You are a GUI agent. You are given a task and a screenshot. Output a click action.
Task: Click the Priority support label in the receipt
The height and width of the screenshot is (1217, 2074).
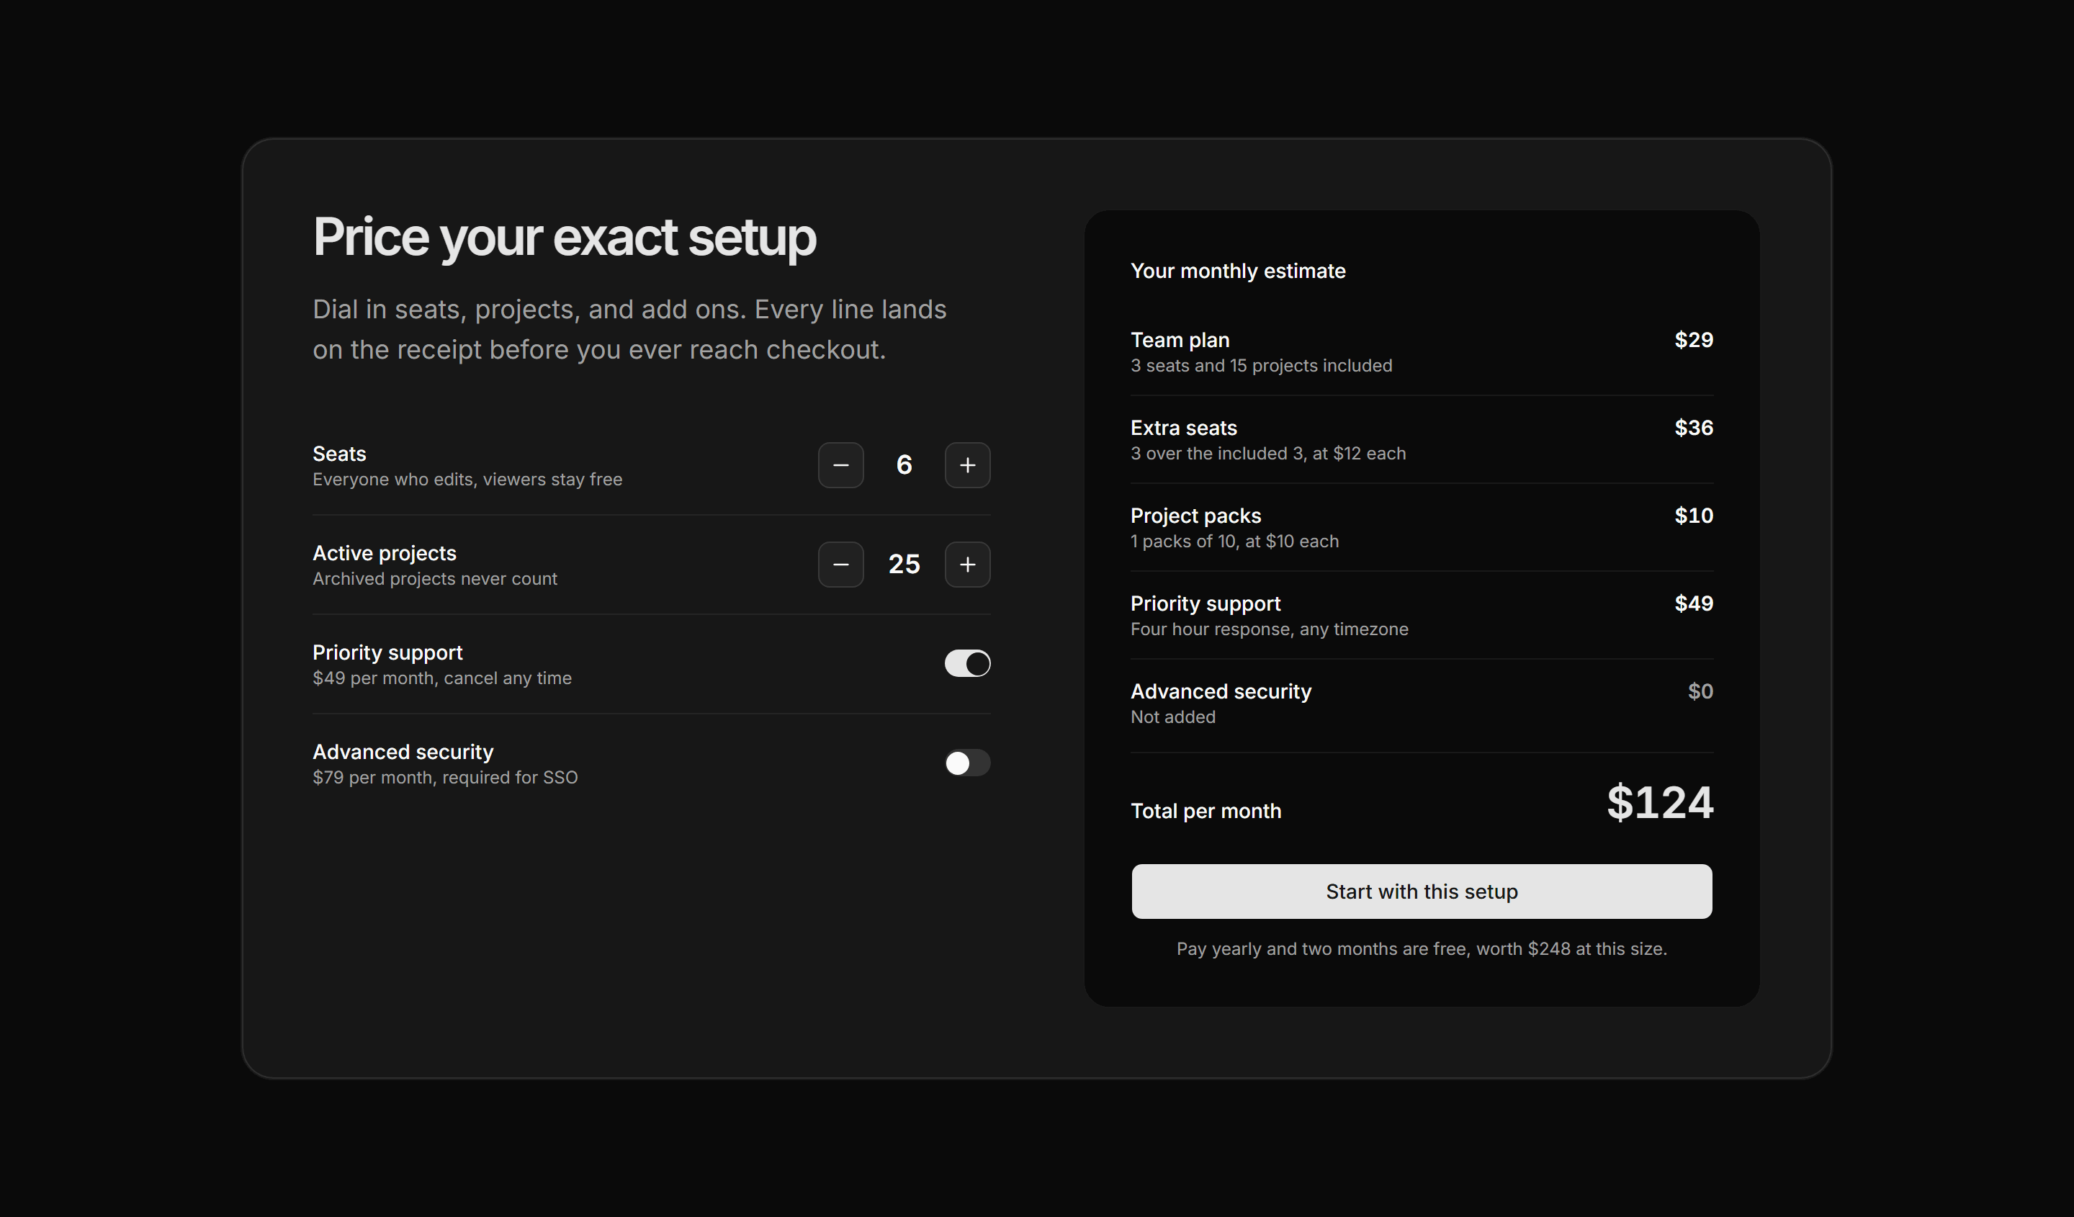1206,604
